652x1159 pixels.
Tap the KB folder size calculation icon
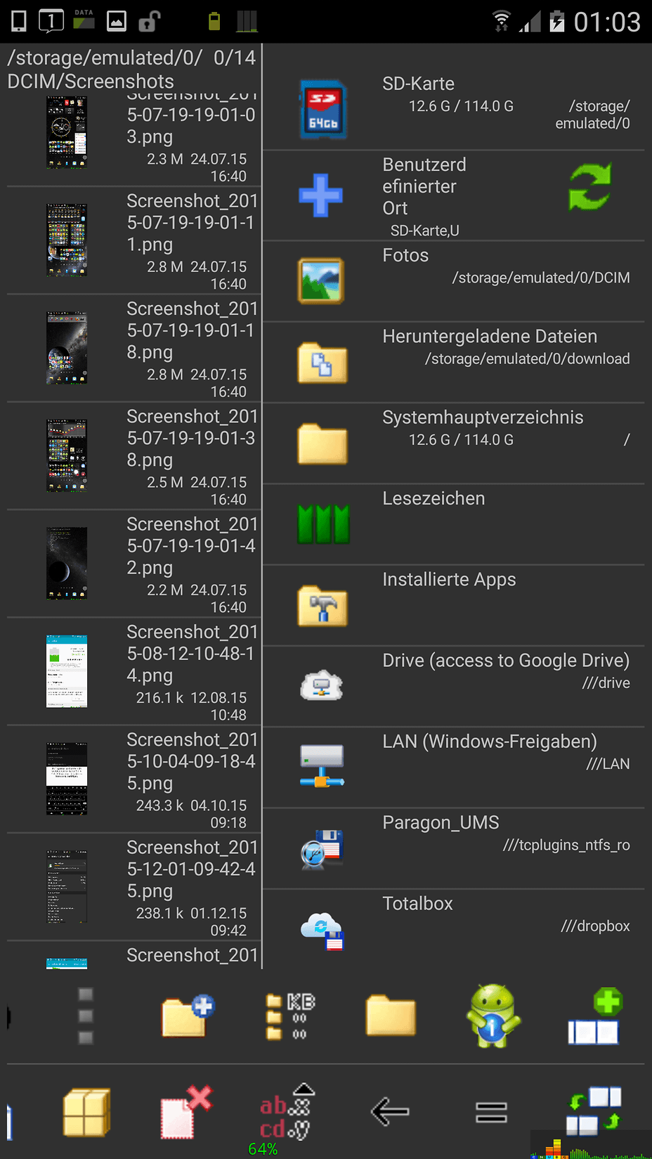click(x=290, y=1016)
